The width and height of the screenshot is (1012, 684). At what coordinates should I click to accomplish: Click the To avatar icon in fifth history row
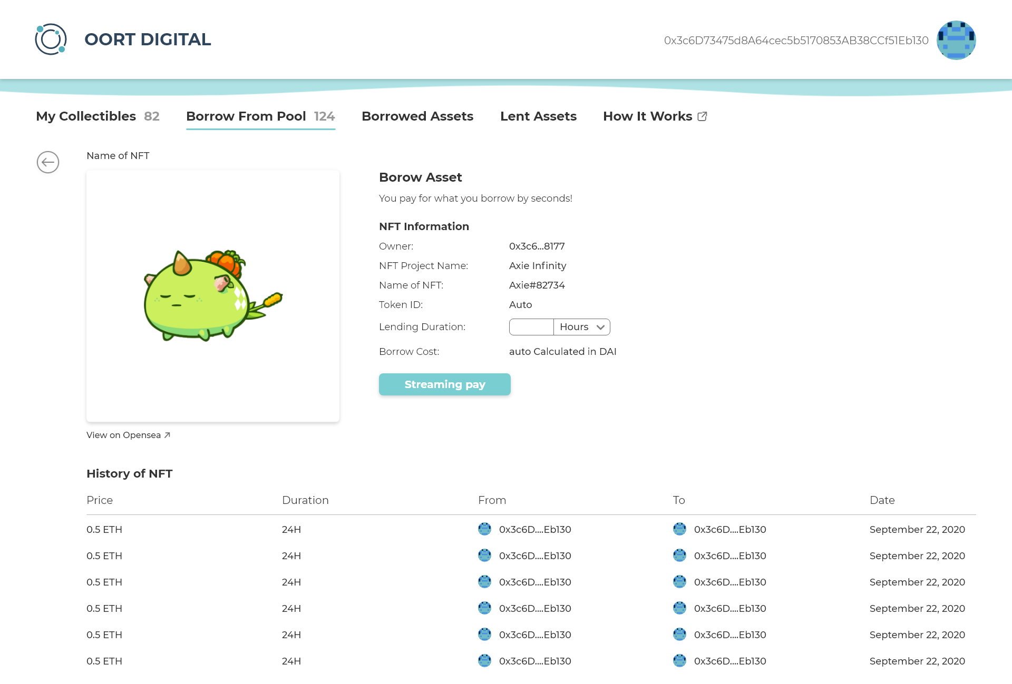[x=679, y=635]
